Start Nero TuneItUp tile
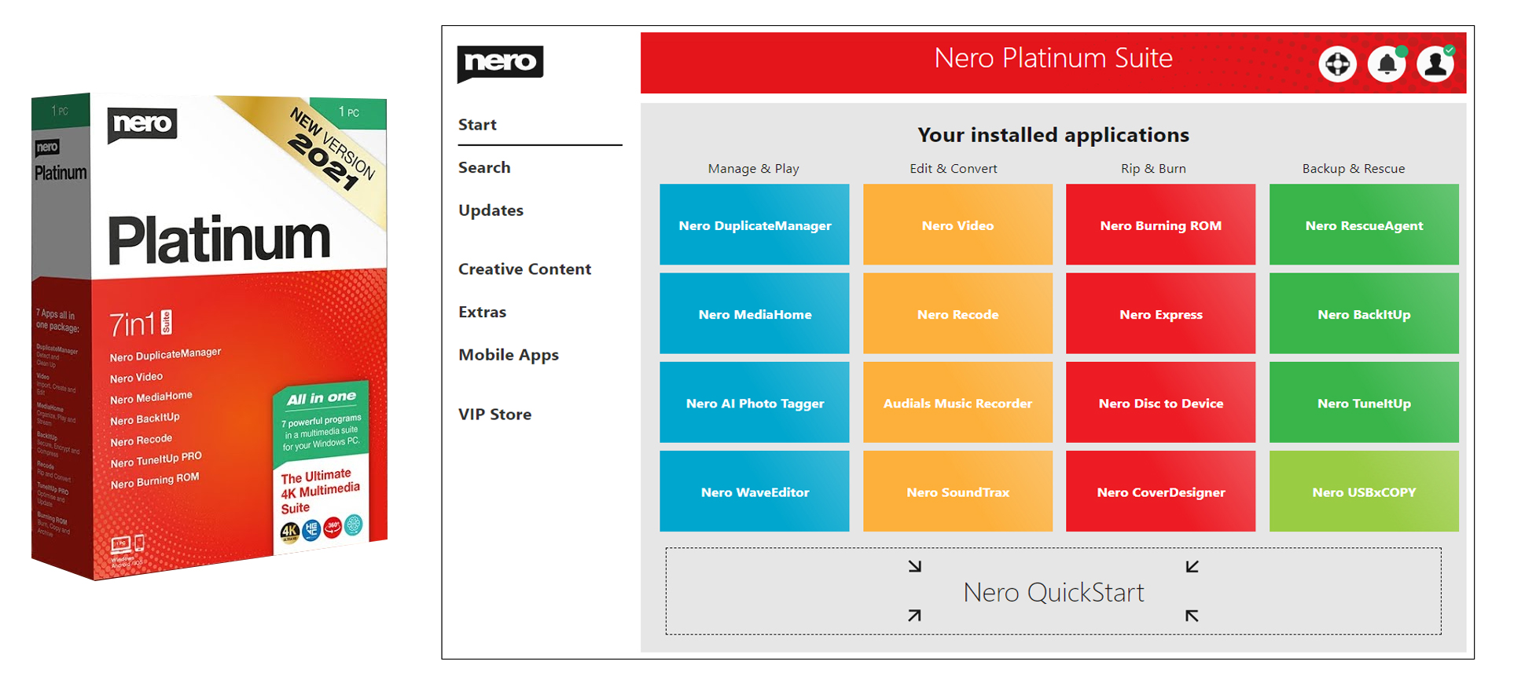This screenshot has width=1525, height=691. pos(1364,402)
